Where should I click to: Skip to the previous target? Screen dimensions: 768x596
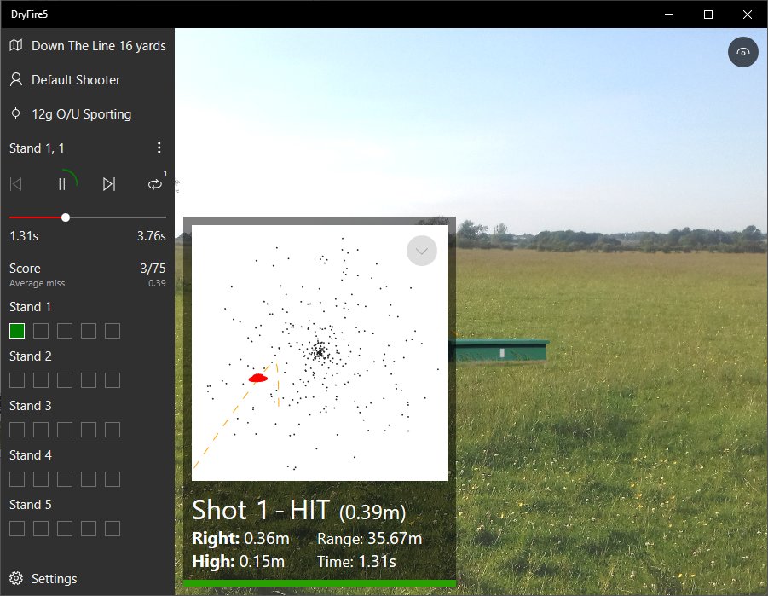click(15, 184)
